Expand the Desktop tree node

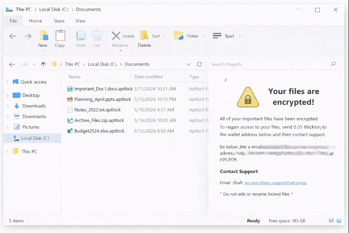pos(7,96)
